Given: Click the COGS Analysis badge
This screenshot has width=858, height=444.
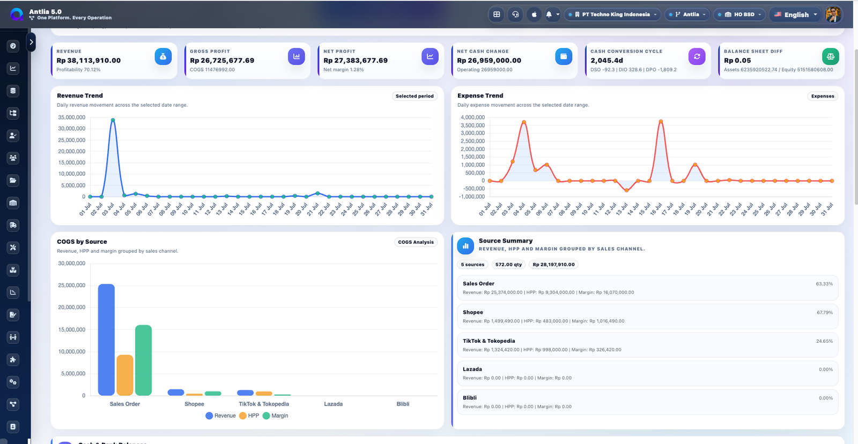Looking at the screenshot, I should click(416, 242).
